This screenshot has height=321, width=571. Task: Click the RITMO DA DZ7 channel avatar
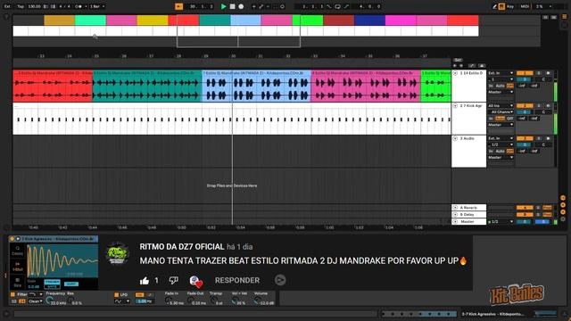point(117,253)
